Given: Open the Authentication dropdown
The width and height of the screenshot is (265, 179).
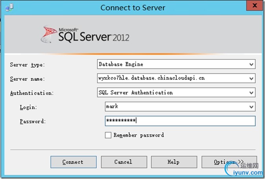Looking at the screenshot, I should [x=251, y=93].
